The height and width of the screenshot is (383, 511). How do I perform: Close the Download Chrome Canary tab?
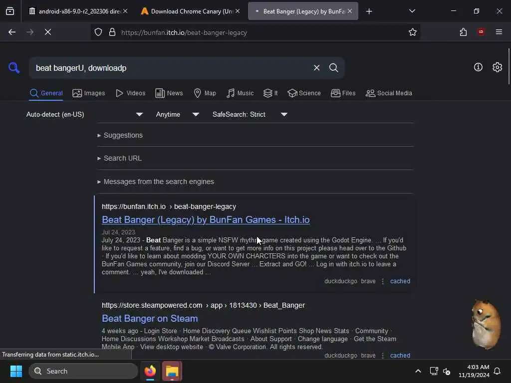[x=238, y=11]
